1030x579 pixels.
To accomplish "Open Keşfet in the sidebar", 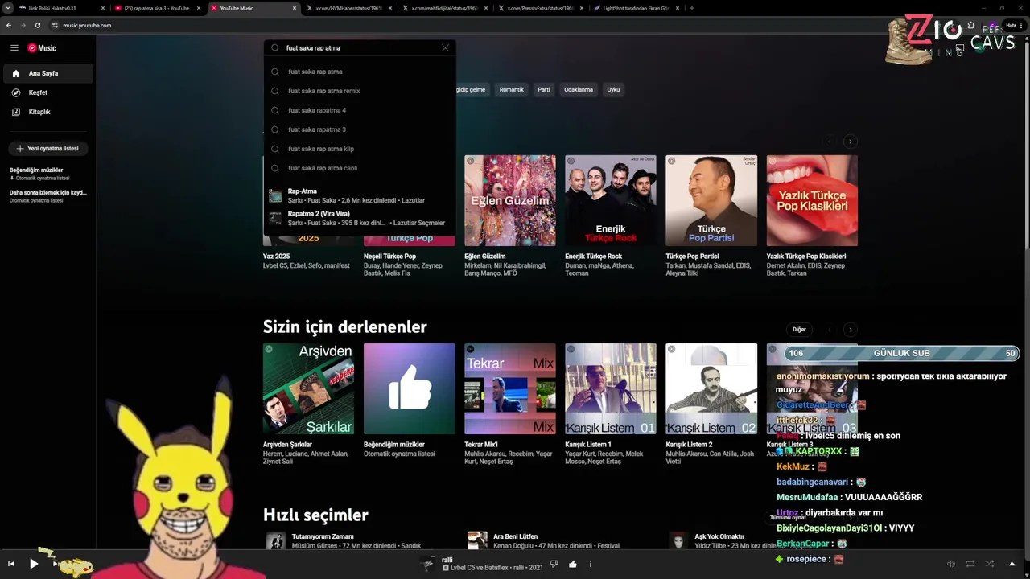I will point(48,92).
